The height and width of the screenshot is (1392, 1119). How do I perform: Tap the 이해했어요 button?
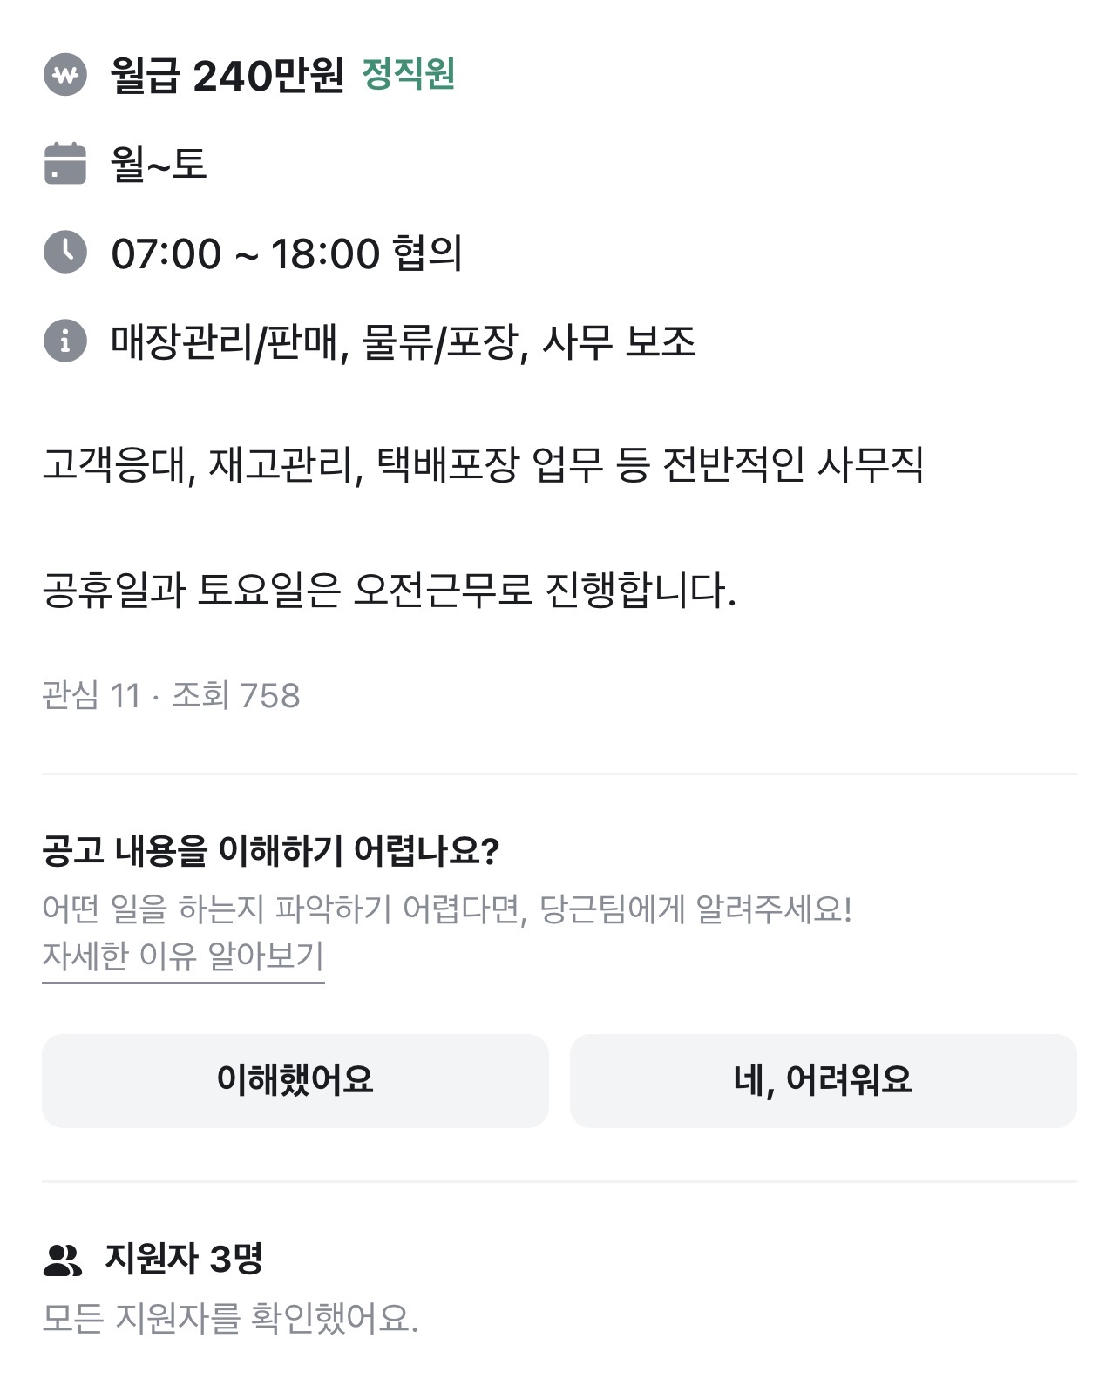click(x=295, y=1080)
